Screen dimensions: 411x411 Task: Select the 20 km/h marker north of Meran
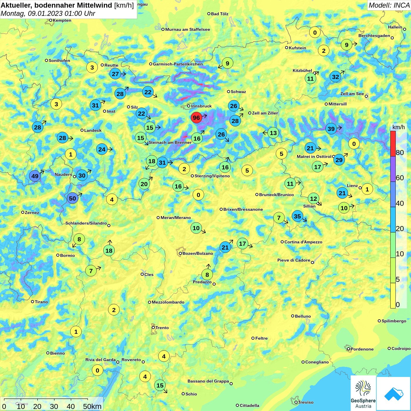[x=144, y=184]
